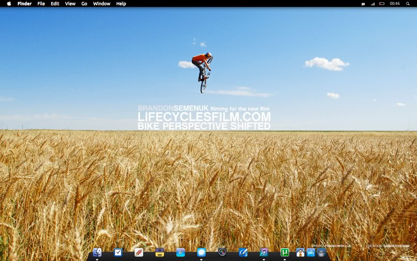The height and width of the screenshot is (261, 417).
Task: Open the Window menu
Action: (102, 4)
